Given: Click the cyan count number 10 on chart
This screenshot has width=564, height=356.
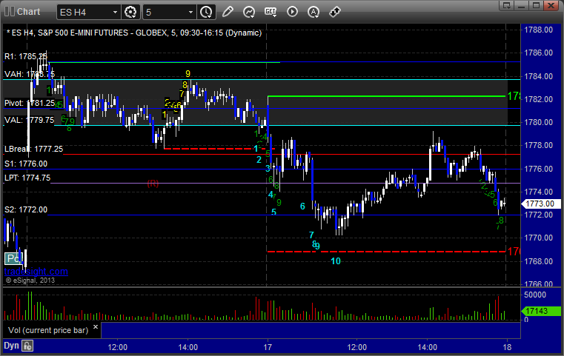Looking at the screenshot, I should click(x=336, y=261).
